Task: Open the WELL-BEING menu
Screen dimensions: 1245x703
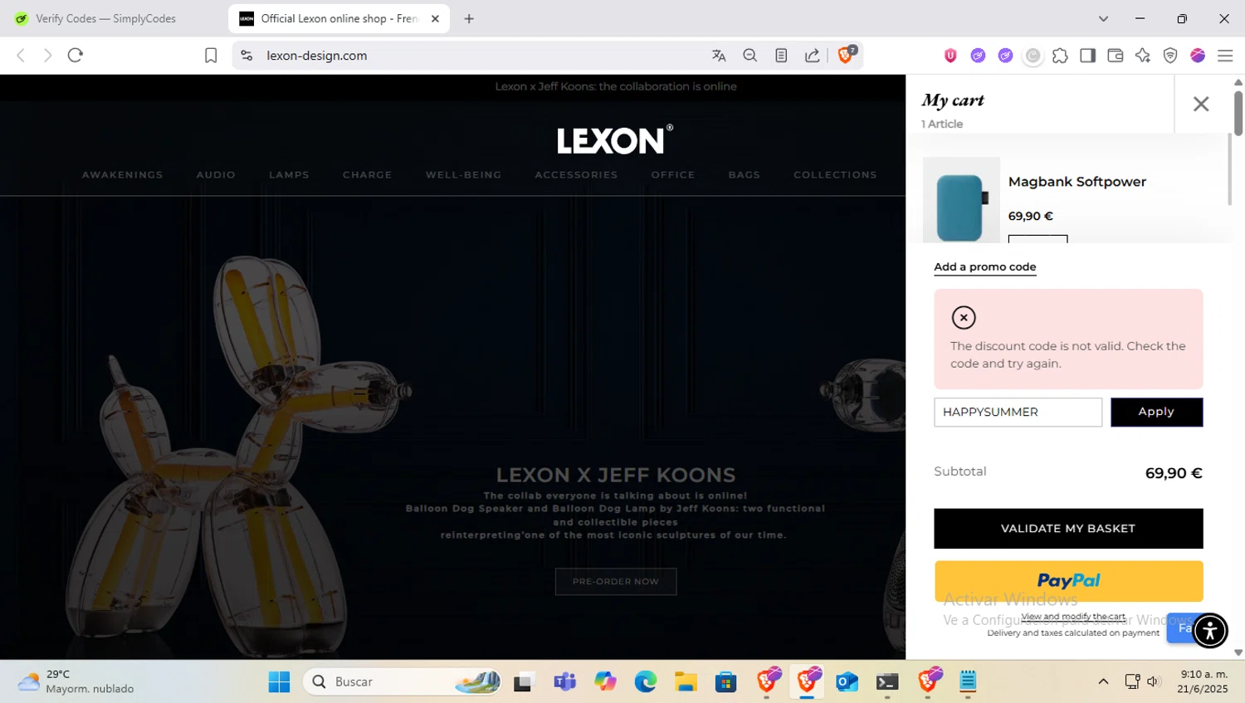Action: click(x=464, y=175)
